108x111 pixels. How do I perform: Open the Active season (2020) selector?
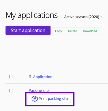83,17
